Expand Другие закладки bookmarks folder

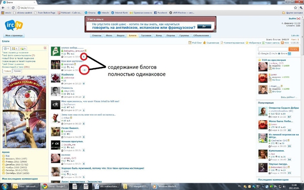click(x=292, y=13)
